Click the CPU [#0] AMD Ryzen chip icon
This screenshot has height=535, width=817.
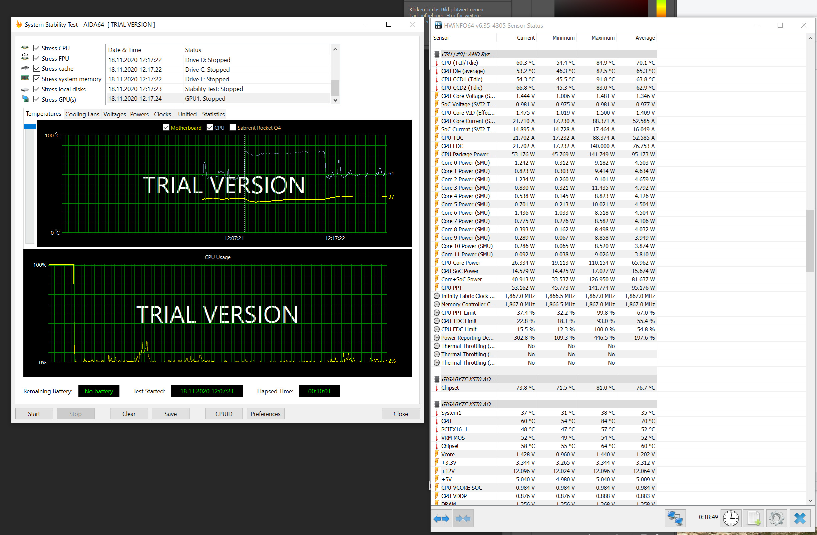point(437,54)
